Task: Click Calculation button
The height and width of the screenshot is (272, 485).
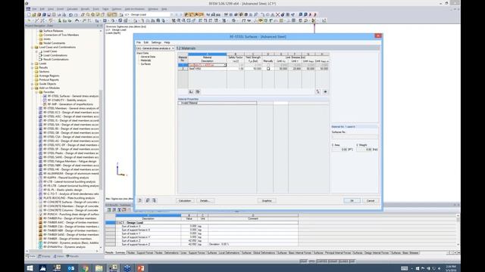Action: [x=185, y=201]
